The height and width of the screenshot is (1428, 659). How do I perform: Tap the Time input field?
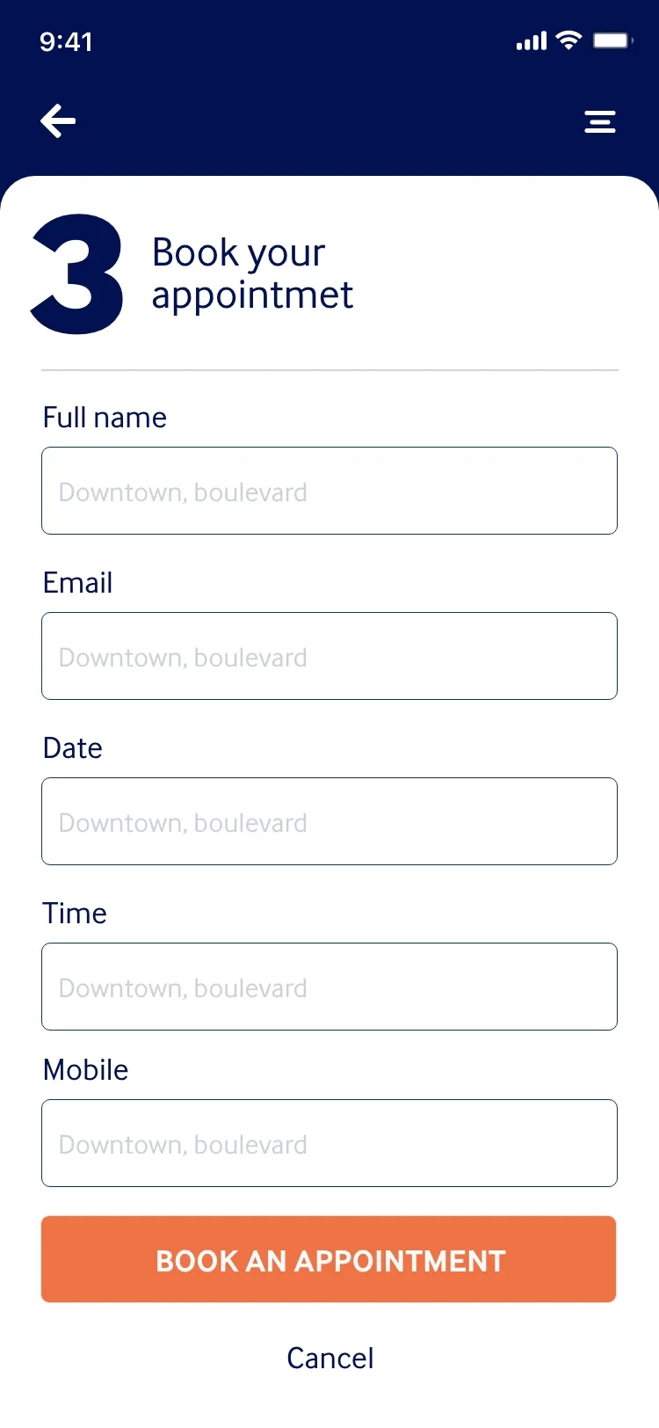[329, 987]
